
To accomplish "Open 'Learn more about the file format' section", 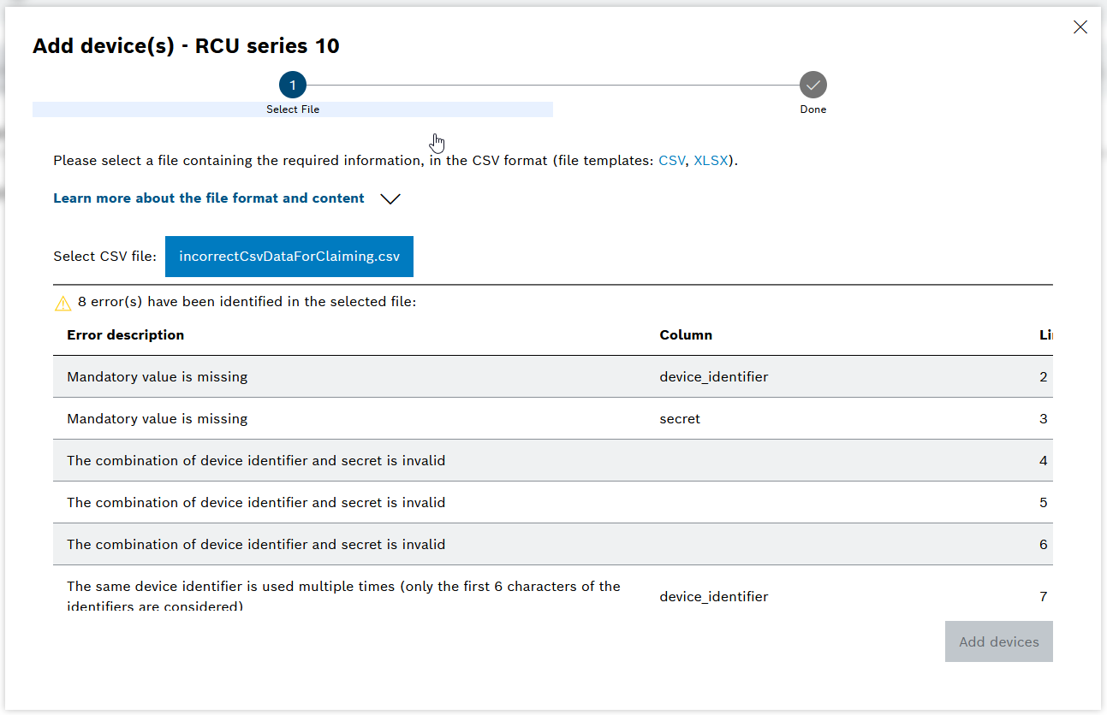I will (x=209, y=198).
